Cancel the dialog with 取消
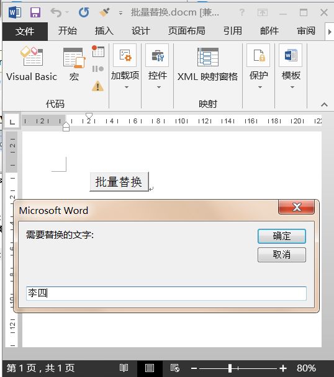 (282, 255)
